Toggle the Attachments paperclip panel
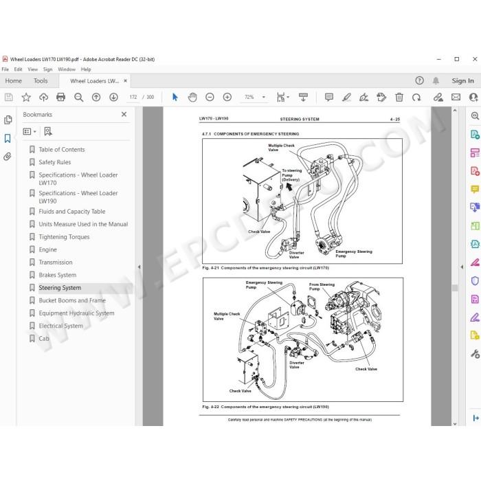Image resolution: width=481 pixels, height=481 pixels. point(8,157)
